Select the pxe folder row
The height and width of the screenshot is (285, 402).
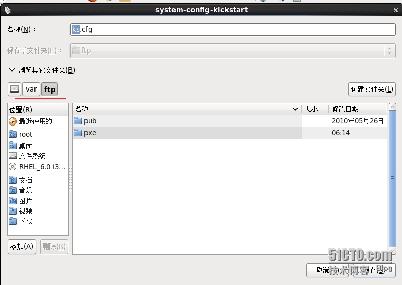click(x=230, y=133)
